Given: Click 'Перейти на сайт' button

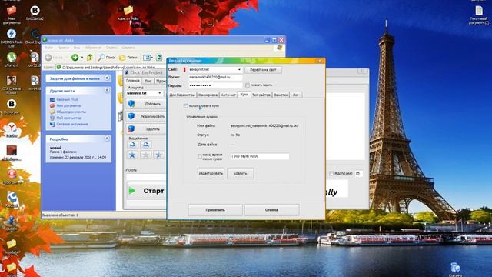Looking at the screenshot, I should click(x=263, y=70).
